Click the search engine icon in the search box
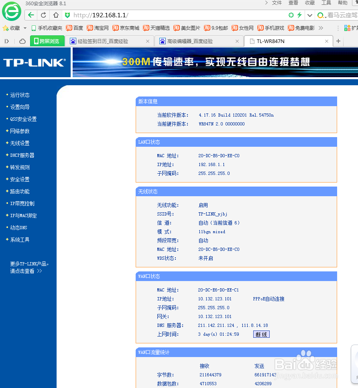Screen dimensions: 358x388 click(x=321, y=15)
